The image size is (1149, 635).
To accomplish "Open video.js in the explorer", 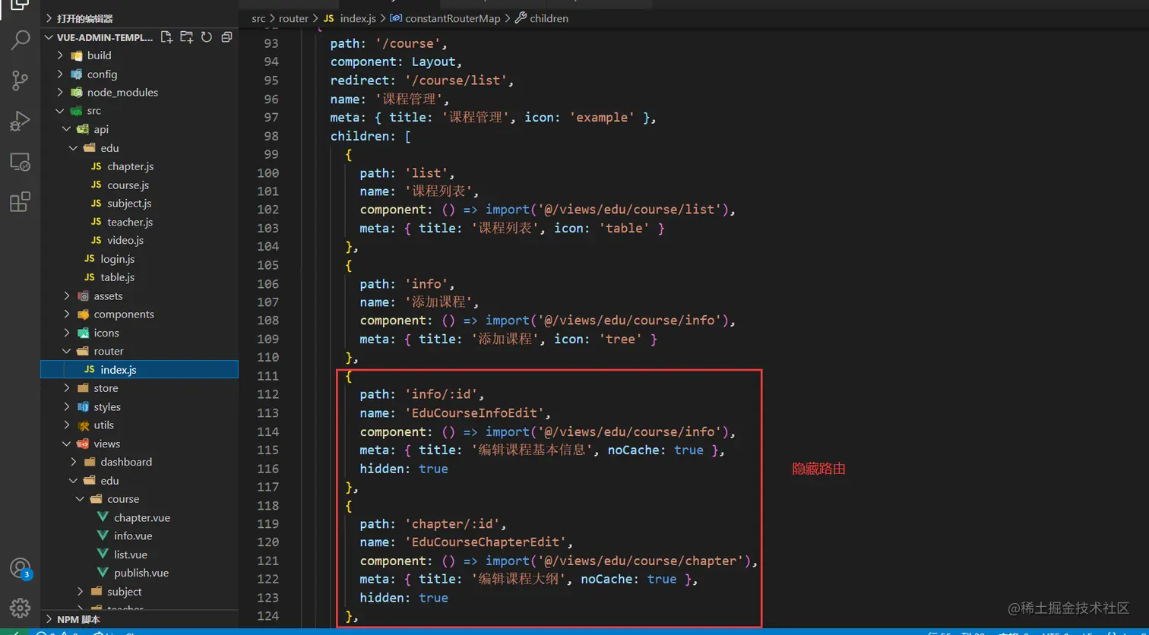I will click(x=139, y=240).
